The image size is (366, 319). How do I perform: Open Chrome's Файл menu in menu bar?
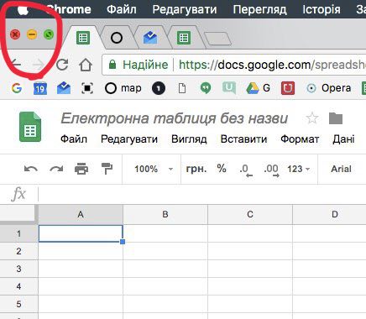click(122, 9)
